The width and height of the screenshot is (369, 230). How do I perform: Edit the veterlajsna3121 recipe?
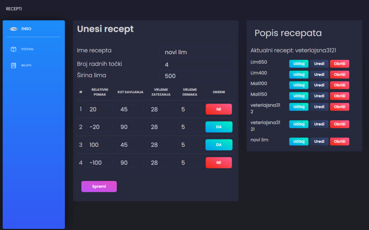tap(320, 124)
